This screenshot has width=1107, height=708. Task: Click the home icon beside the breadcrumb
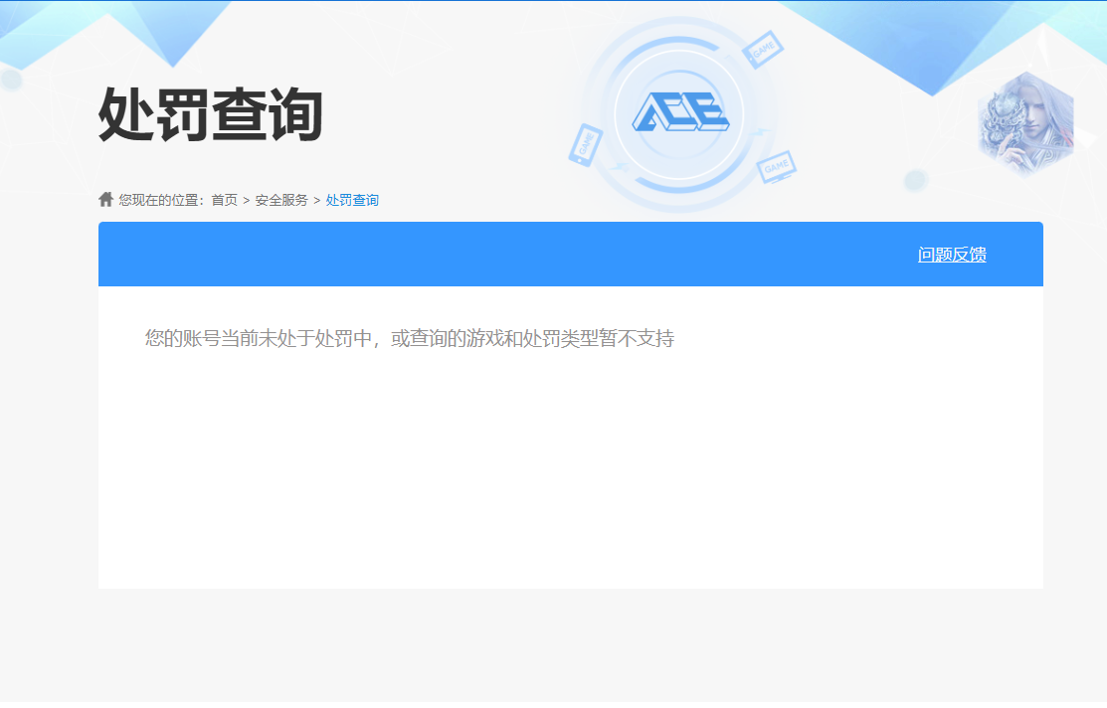(105, 200)
